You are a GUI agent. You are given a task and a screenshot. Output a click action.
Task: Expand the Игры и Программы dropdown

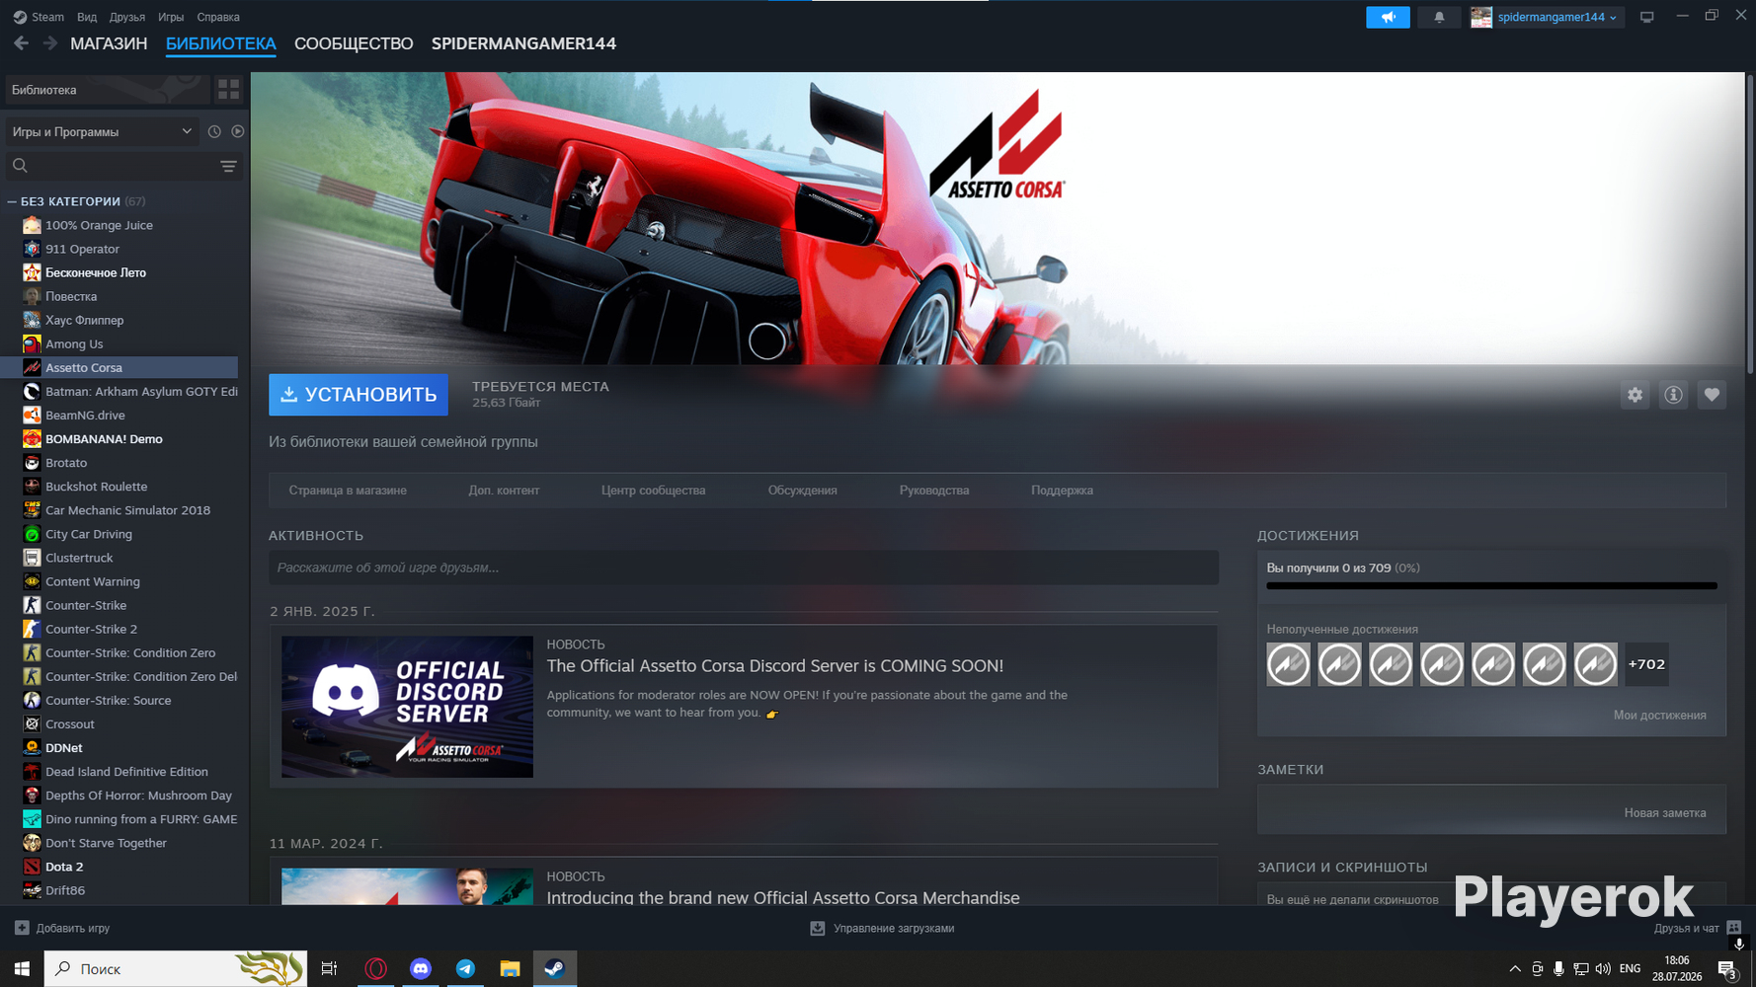(103, 131)
